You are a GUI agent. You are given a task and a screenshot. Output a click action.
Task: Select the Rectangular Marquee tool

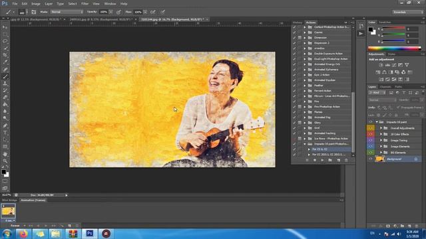5,34
